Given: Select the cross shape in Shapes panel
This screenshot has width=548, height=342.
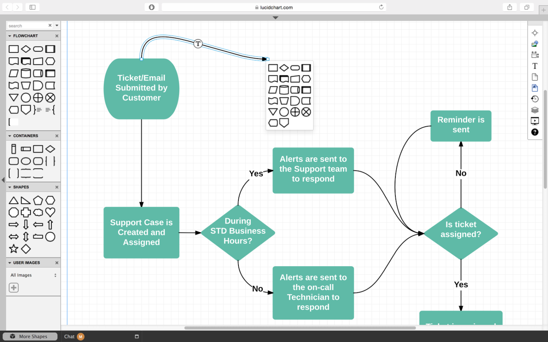Looking at the screenshot, I should tap(26, 212).
